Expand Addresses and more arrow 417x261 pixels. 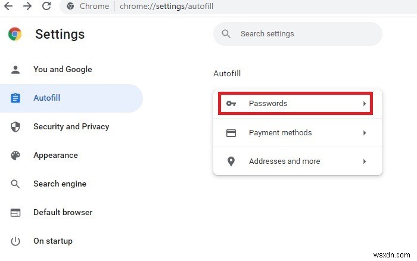(365, 161)
